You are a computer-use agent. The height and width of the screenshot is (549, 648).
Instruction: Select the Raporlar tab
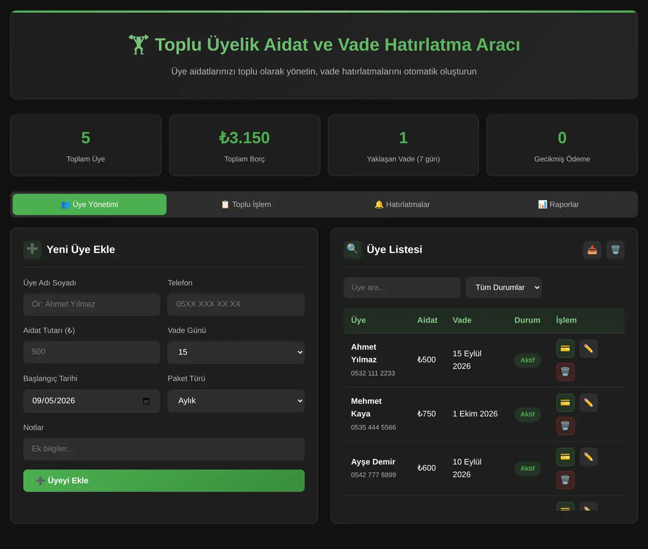(558, 205)
